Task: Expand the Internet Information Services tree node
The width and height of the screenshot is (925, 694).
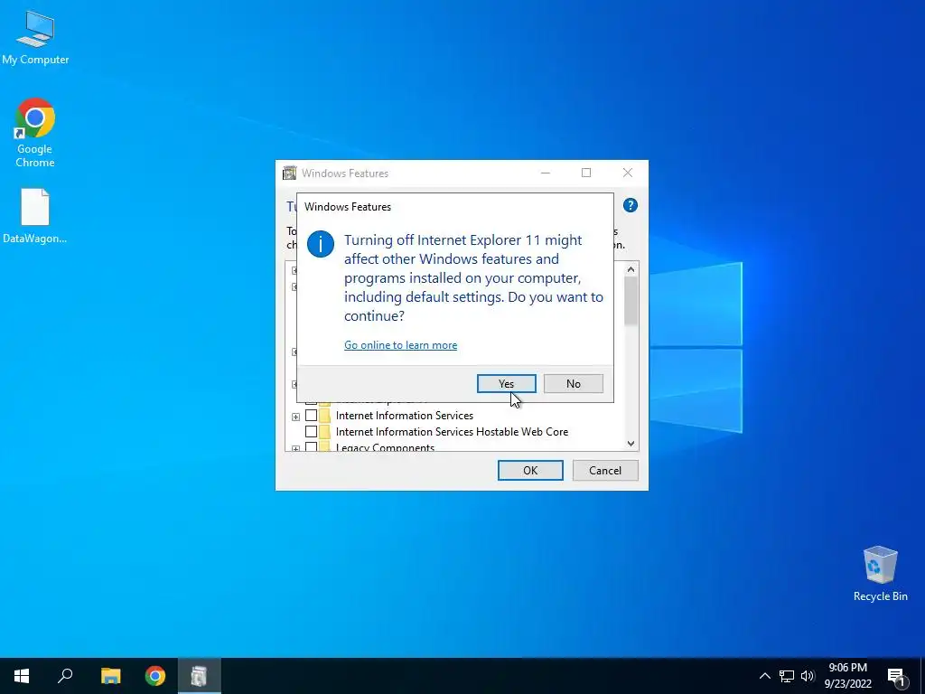Action: point(295,417)
